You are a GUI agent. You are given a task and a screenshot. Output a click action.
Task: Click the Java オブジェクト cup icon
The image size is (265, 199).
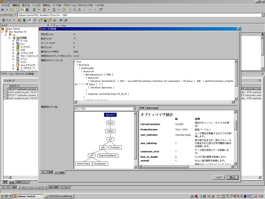coord(18,65)
